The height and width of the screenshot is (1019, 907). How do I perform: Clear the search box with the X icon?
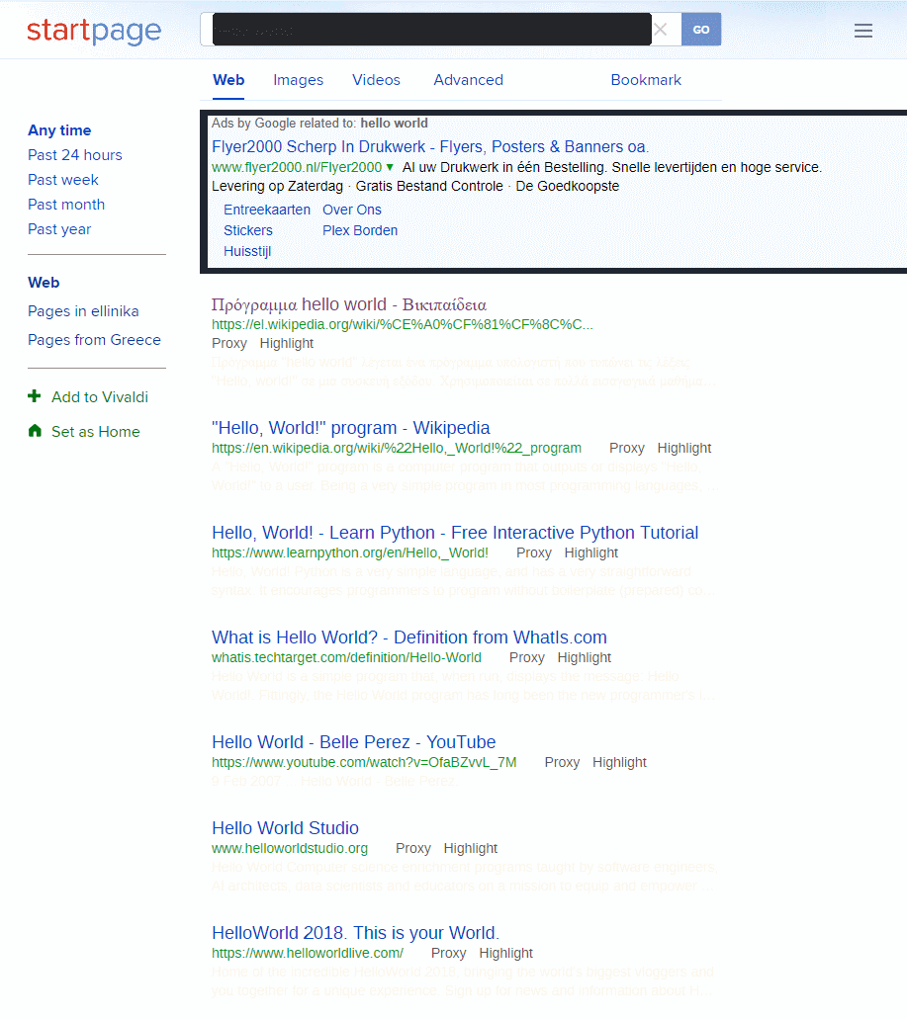pos(661,30)
